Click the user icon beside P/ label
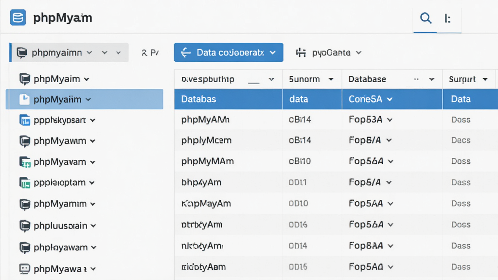 (x=144, y=52)
